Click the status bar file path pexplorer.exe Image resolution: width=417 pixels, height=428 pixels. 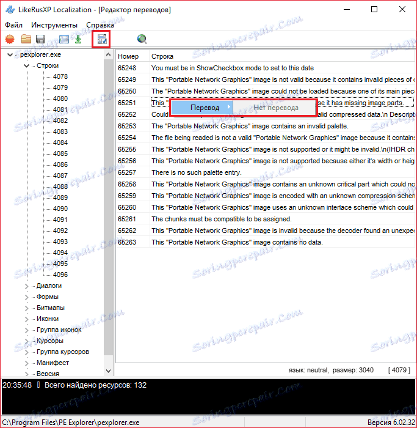[x=71, y=422]
